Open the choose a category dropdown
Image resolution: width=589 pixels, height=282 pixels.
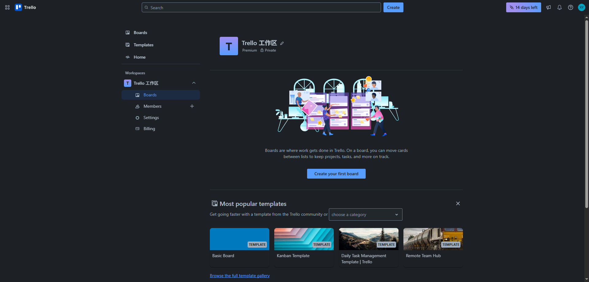tap(366, 214)
